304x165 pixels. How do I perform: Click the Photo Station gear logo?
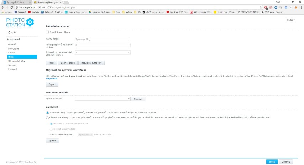[x=30, y=22]
